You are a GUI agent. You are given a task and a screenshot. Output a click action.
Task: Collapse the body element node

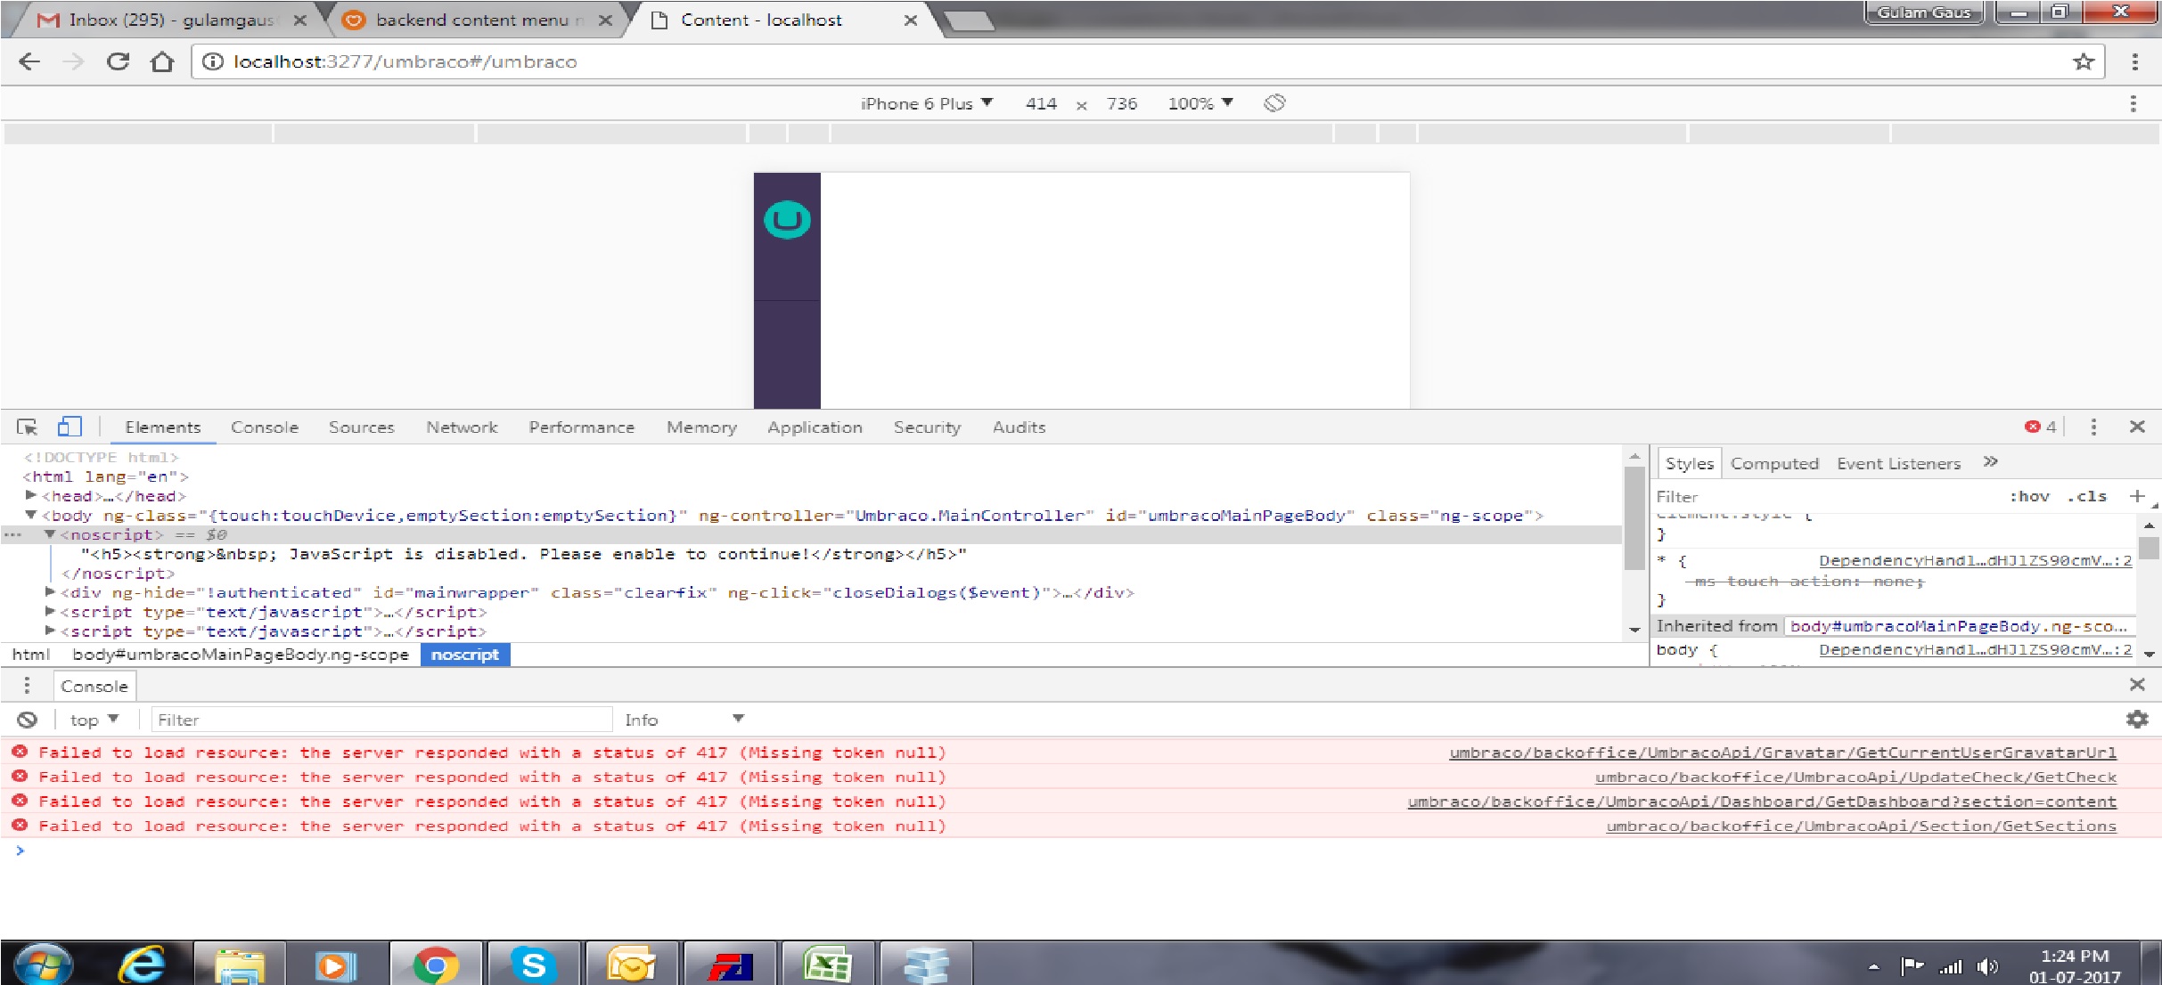(x=31, y=515)
